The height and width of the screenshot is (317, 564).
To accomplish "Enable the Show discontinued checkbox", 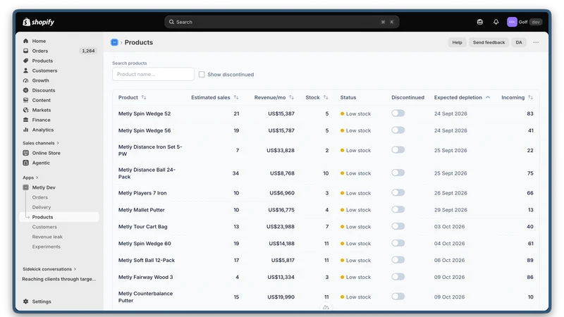I will pyautogui.click(x=202, y=75).
